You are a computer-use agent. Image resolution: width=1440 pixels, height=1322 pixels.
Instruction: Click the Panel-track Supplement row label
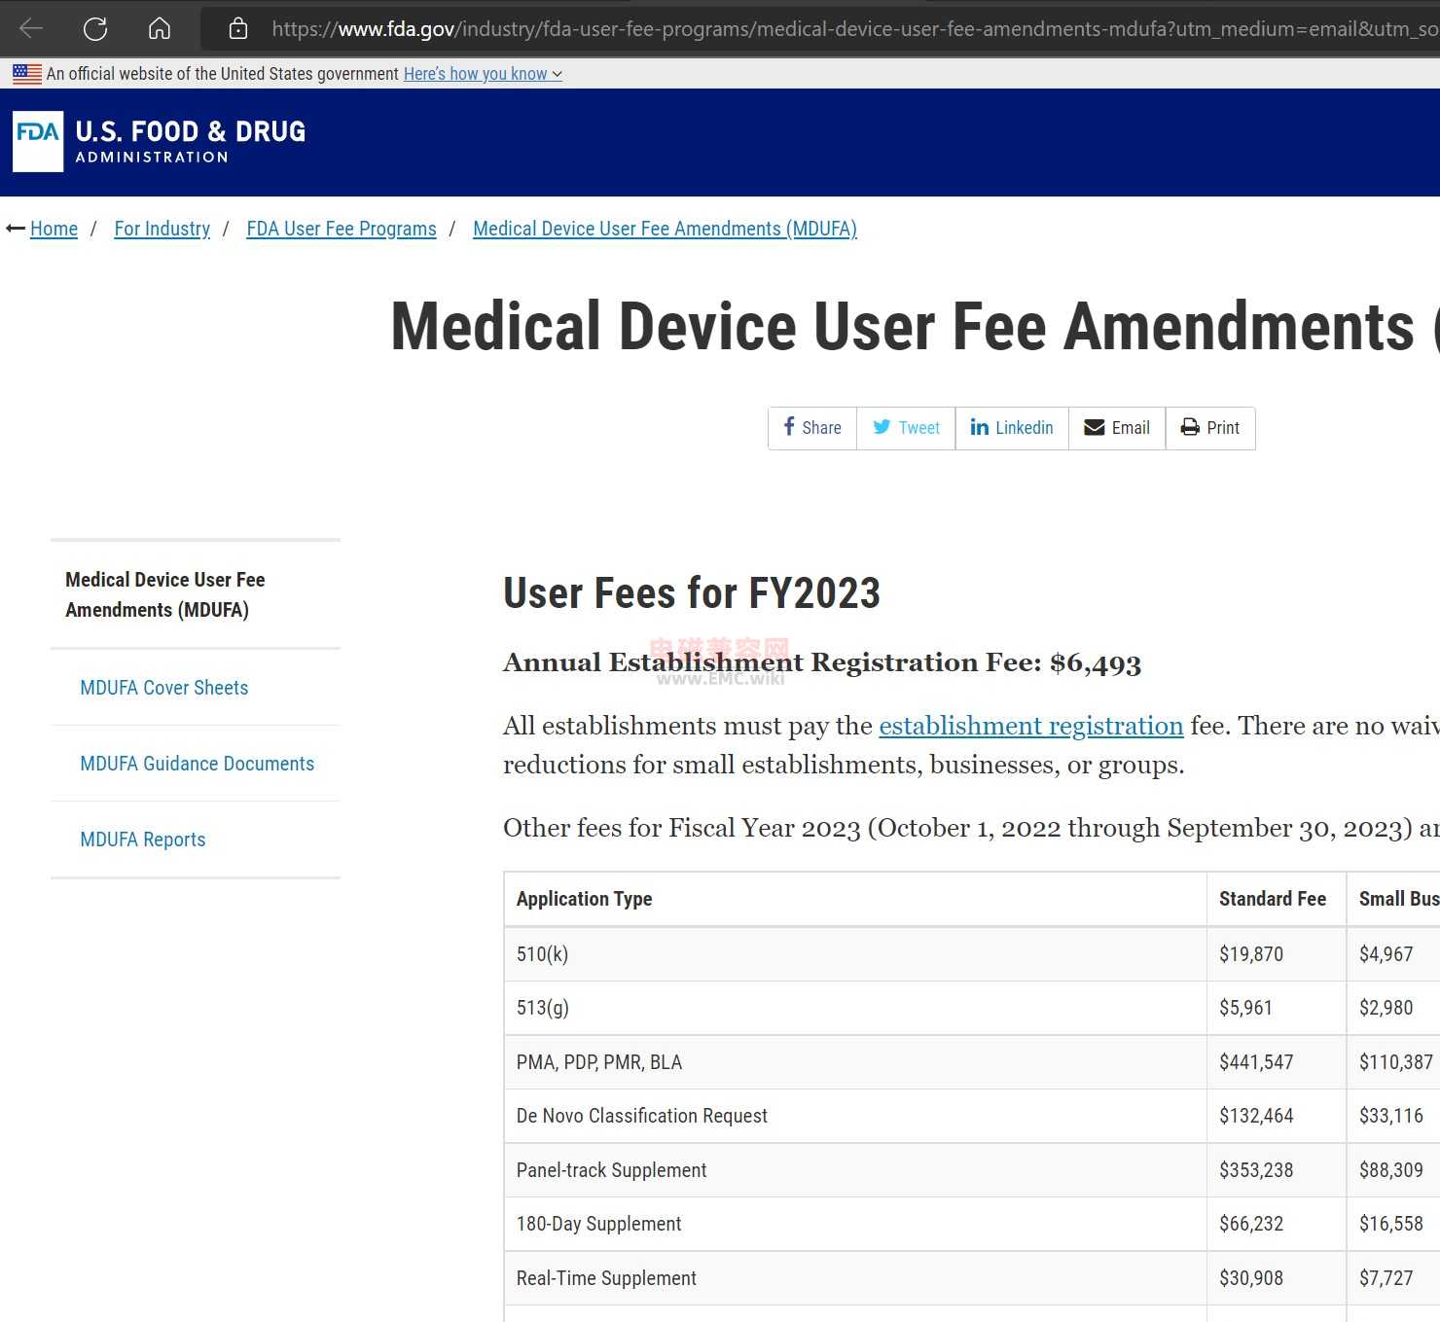(x=612, y=1170)
